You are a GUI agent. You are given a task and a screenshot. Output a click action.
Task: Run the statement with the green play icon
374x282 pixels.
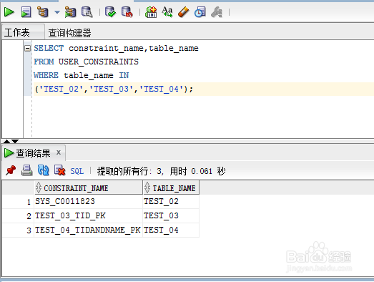[9, 12]
